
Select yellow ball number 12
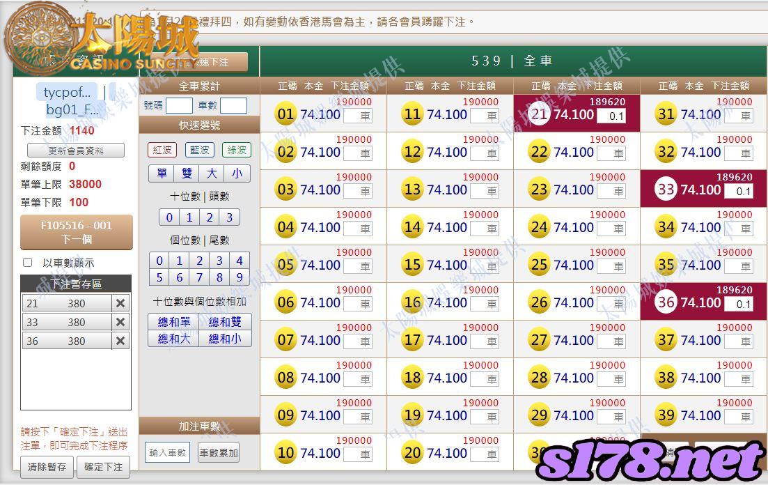(x=412, y=151)
